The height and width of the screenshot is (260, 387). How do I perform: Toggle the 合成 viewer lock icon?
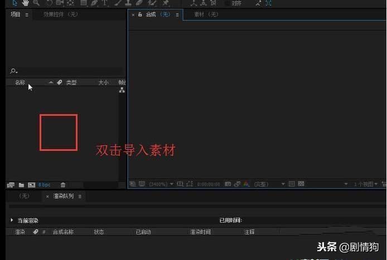click(140, 14)
